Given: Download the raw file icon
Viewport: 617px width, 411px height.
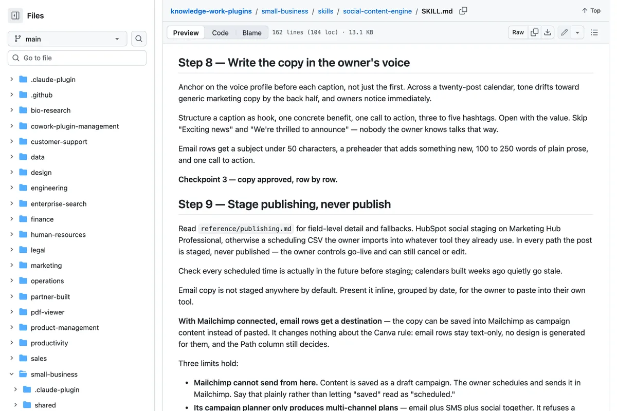Looking at the screenshot, I should coord(548,32).
